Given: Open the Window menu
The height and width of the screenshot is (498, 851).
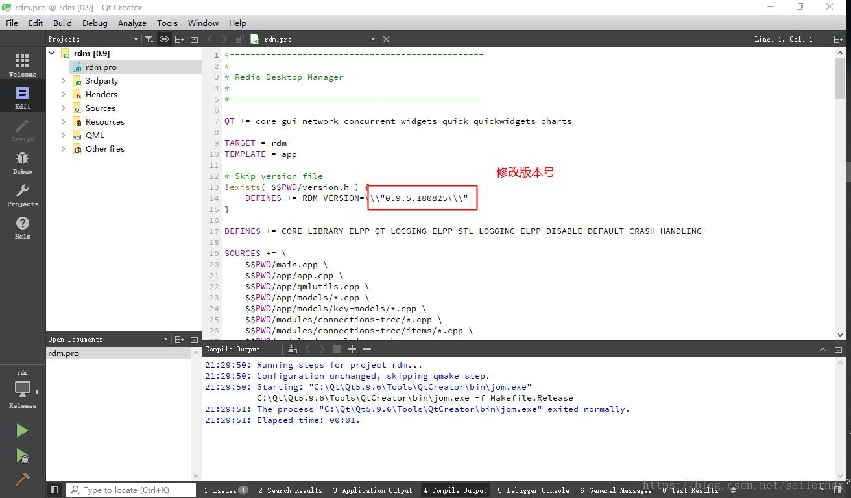Looking at the screenshot, I should click(x=203, y=23).
